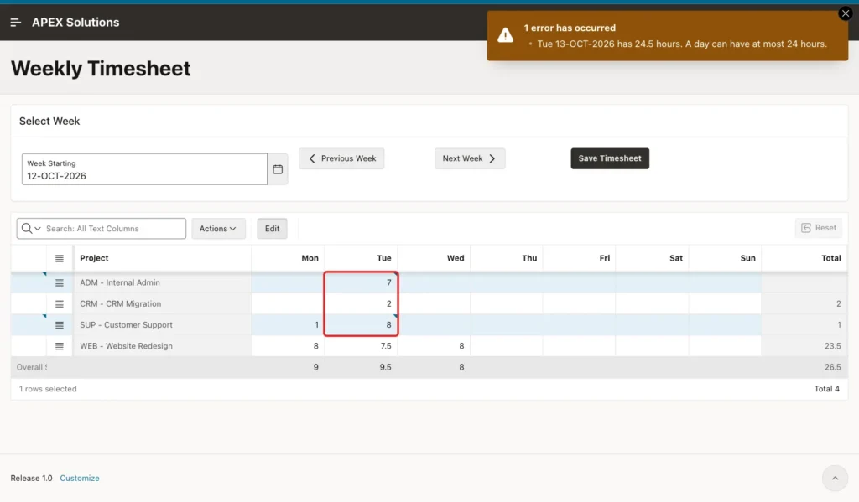Click the Reset grid button
This screenshot has height=502, width=859.
tap(819, 228)
